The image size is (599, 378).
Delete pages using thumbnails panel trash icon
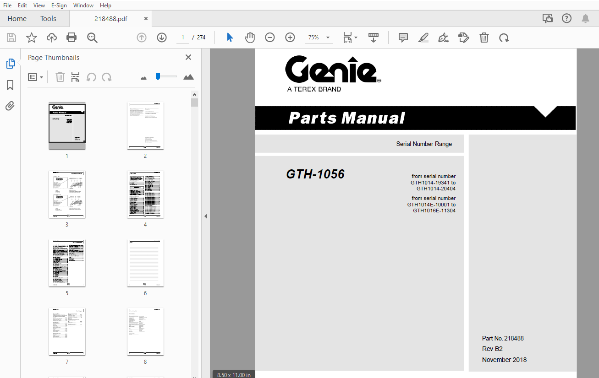(60, 77)
